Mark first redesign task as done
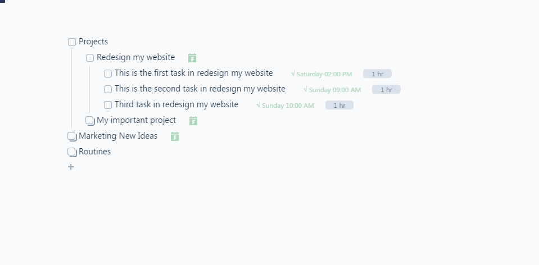The height and width of the screenshot is (265, 539). (x=108, y=74)
